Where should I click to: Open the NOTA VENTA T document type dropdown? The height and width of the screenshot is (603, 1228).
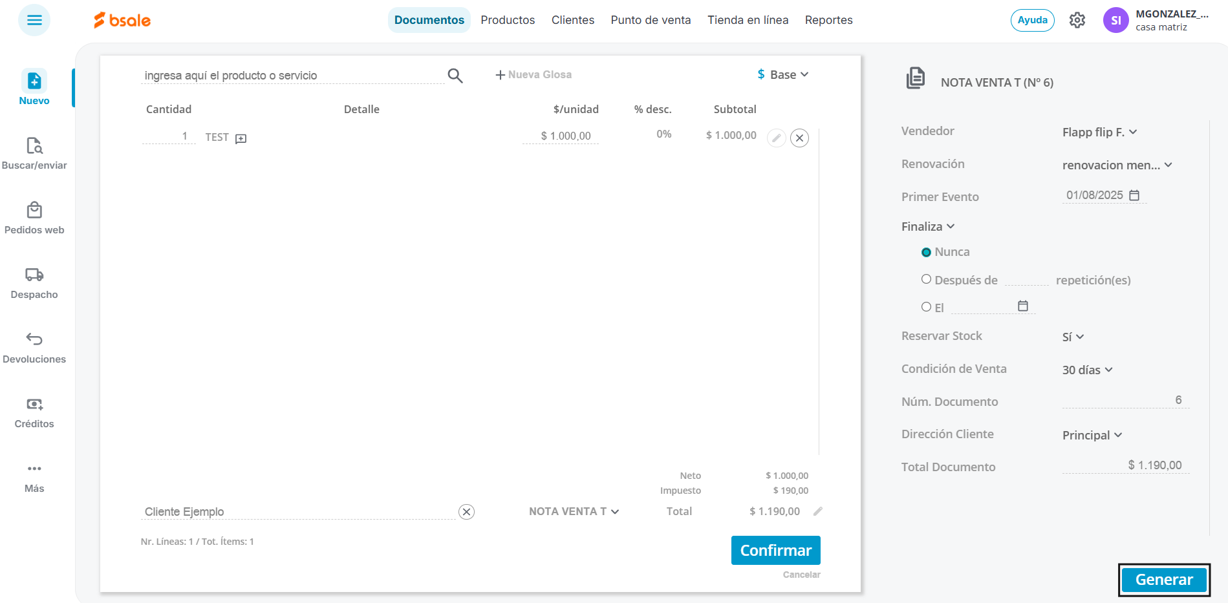pyautogui.click(x=574, y=511)
